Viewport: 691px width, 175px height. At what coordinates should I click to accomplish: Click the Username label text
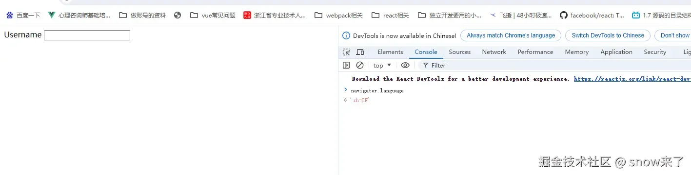[x=23, y=35]
